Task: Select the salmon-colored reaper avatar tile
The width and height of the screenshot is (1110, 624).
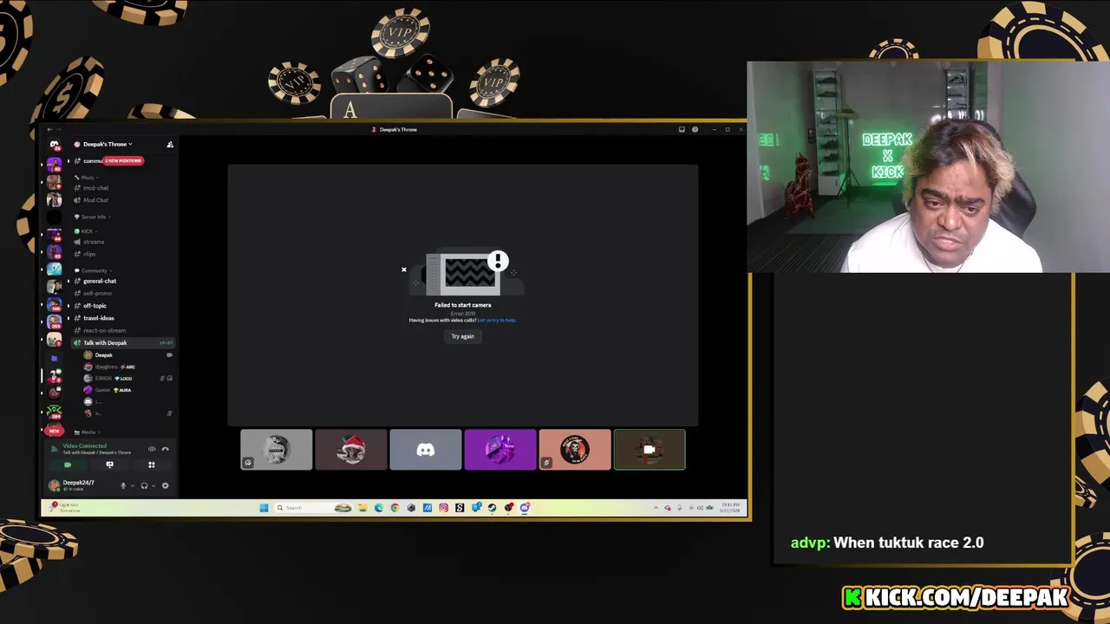Action: (574, 450)
